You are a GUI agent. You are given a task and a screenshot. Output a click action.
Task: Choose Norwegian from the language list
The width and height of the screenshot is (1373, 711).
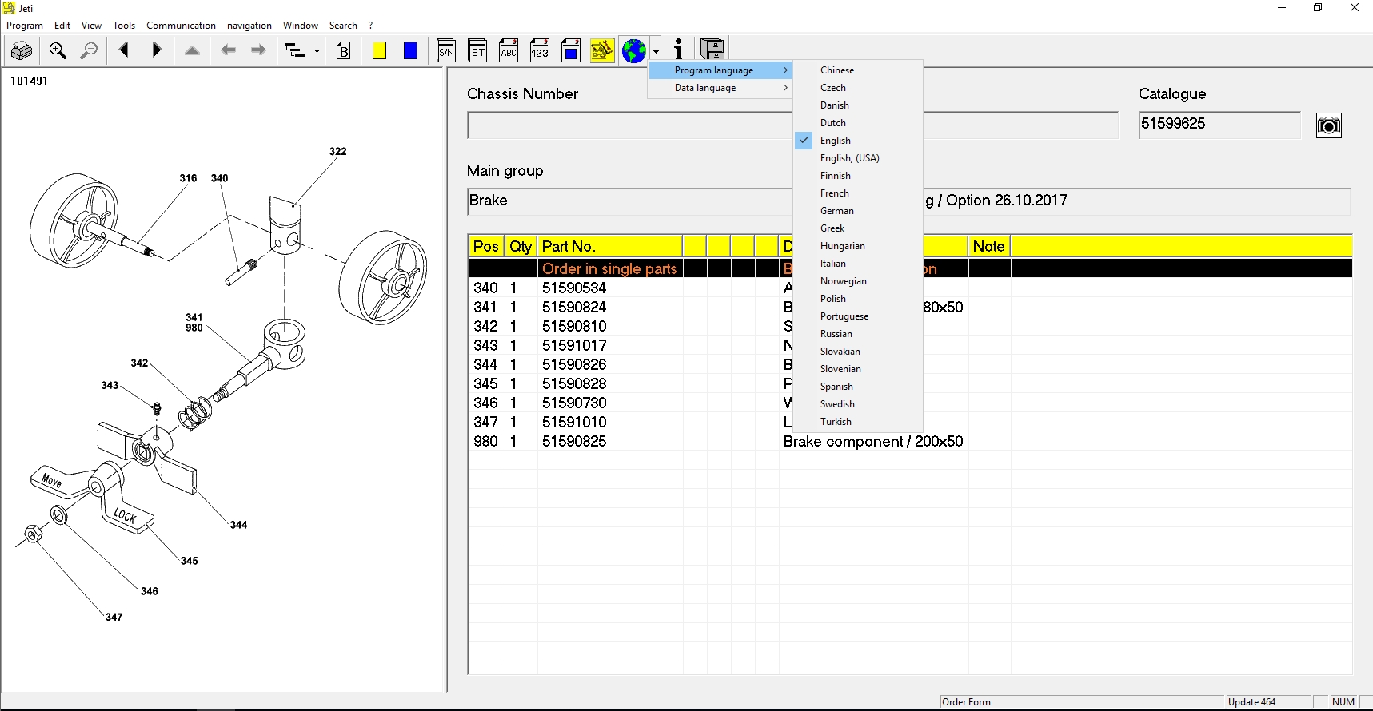[x=858, y=281]
